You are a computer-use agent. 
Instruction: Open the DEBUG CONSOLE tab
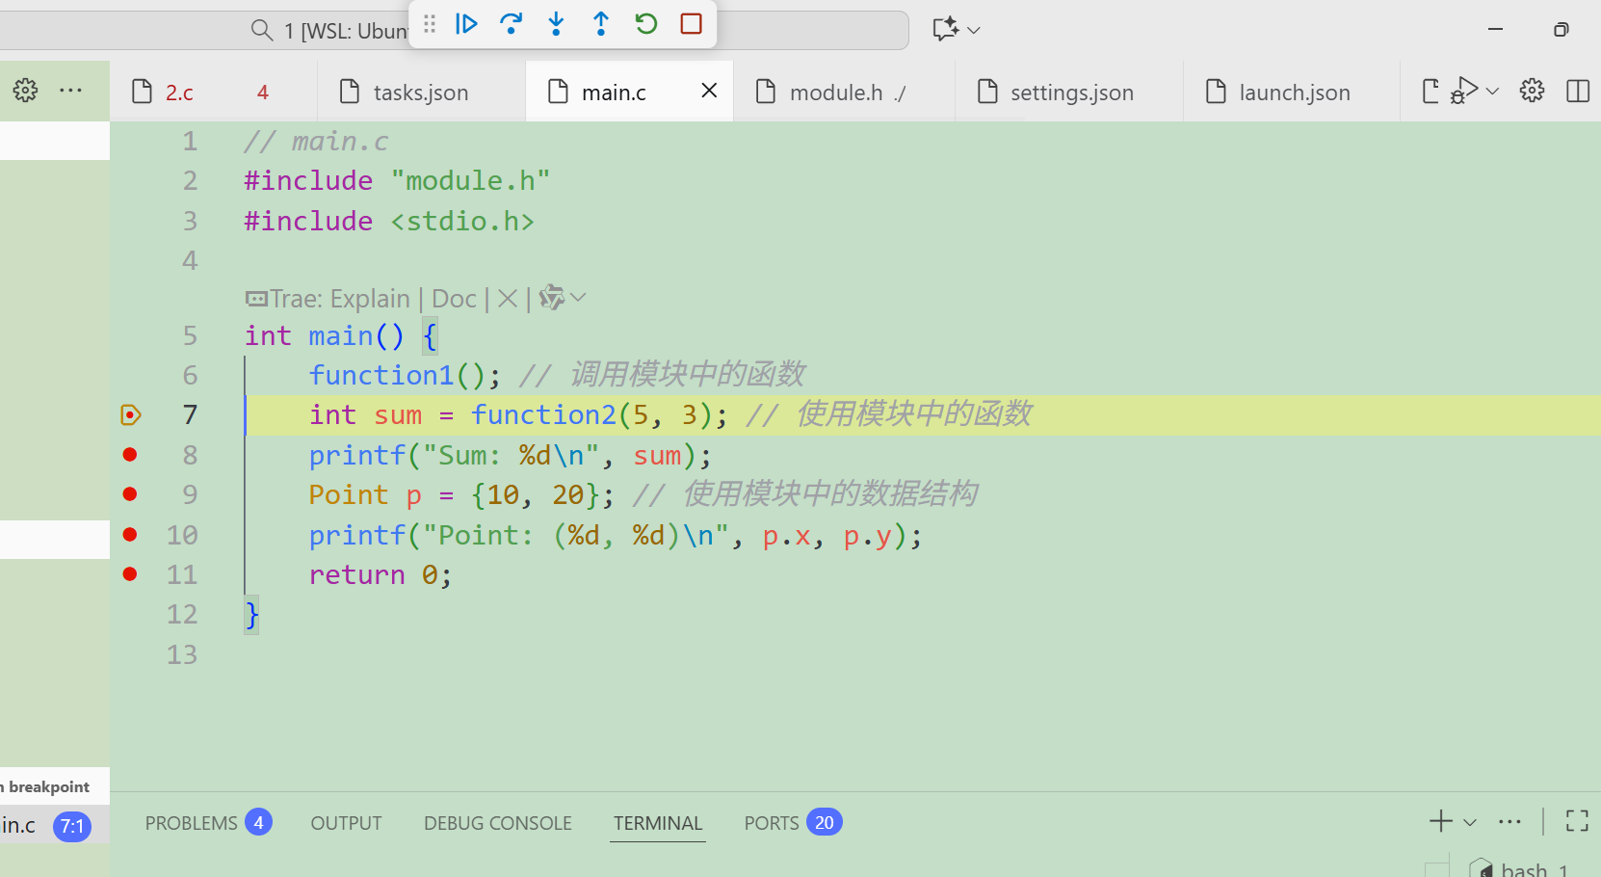[x=498, y=823]
